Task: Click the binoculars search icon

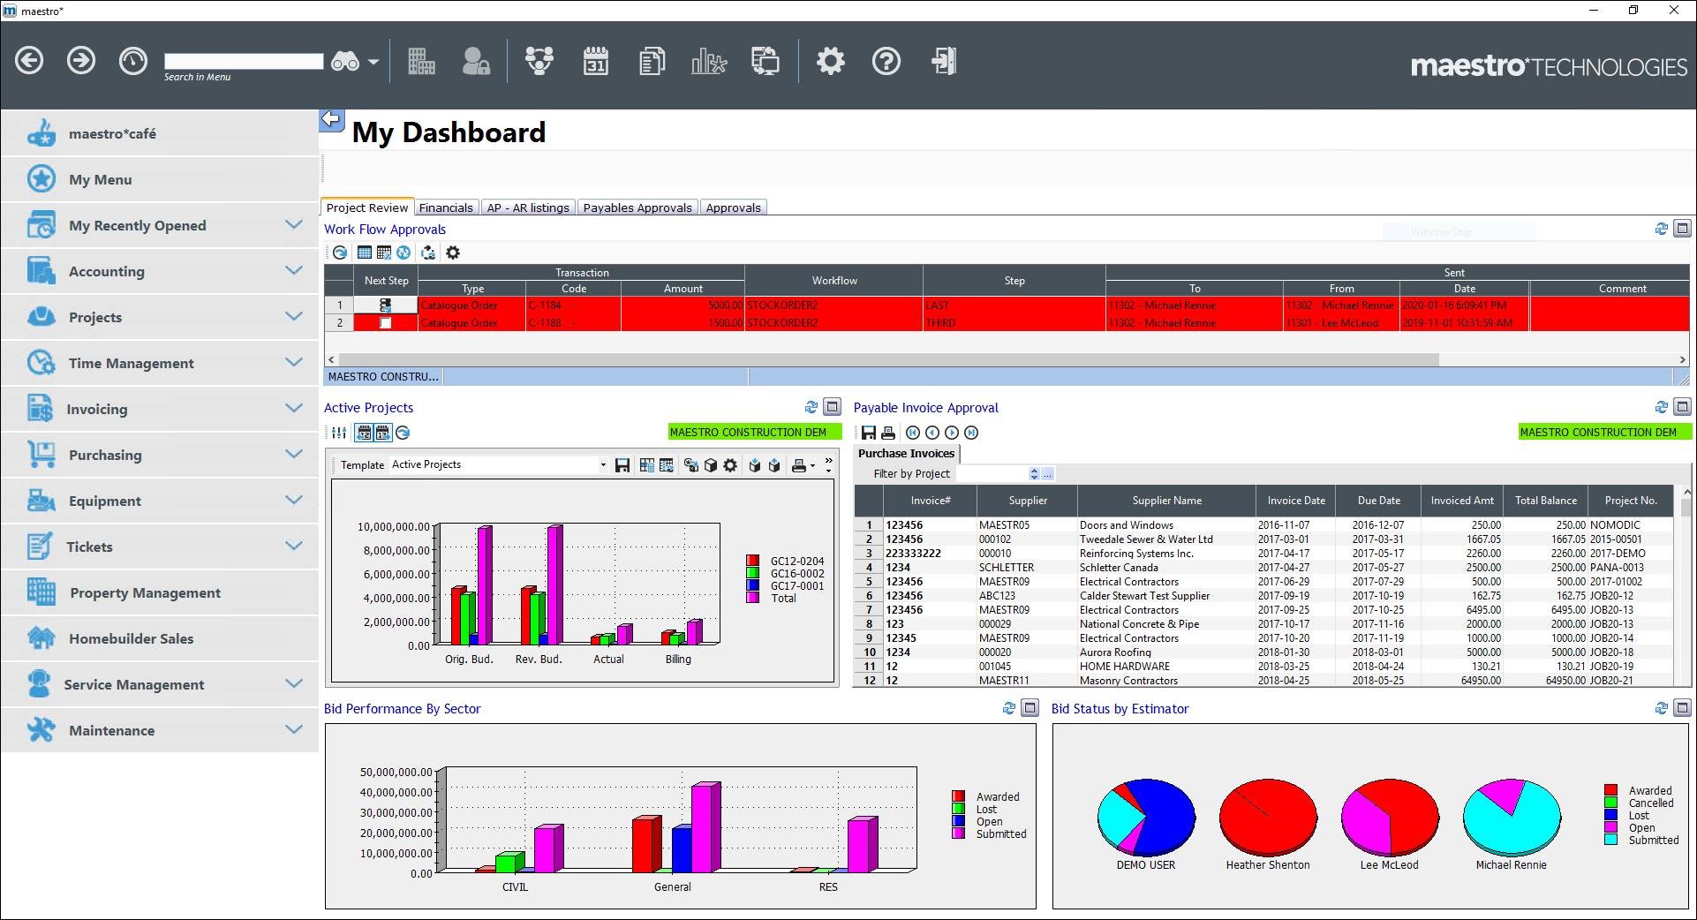Action: [x=345, y=62]
